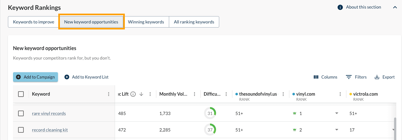This screenshot has height=140, width=402.
Task: Open the Filters icon
Action: pyautogui.click(x=349, y=77)
